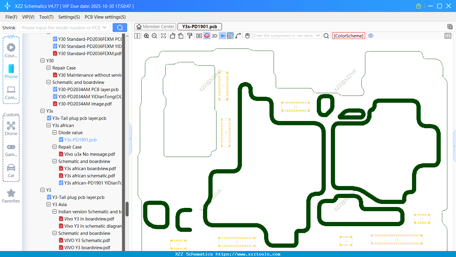Viewport: 456px width, 257px height.
Task: Open the VIP(V) menu
Action: click(x=28, y=17)
